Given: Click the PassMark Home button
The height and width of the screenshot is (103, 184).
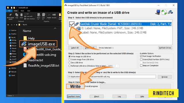Looking at the screenshot, I should point(74,96).
